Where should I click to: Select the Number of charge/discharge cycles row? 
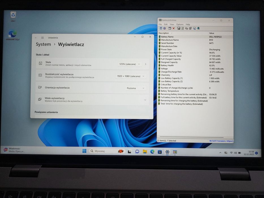pyautogui.click(x=195, y=88)
